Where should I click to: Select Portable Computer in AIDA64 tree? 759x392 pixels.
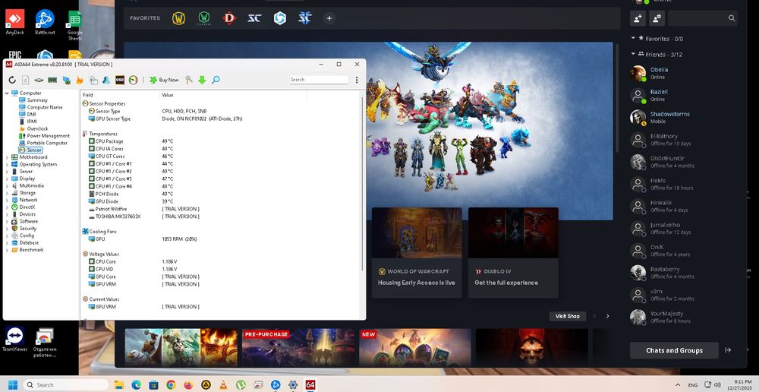pos(47,143)
